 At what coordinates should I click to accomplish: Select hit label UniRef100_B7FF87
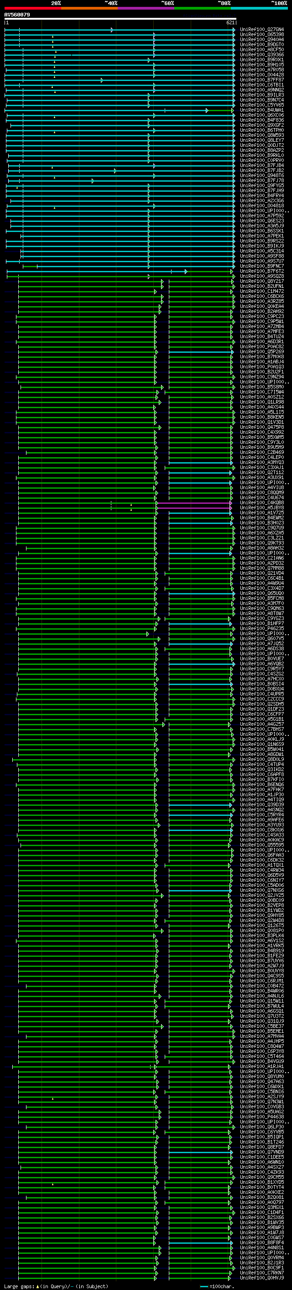tap(262, 80)
